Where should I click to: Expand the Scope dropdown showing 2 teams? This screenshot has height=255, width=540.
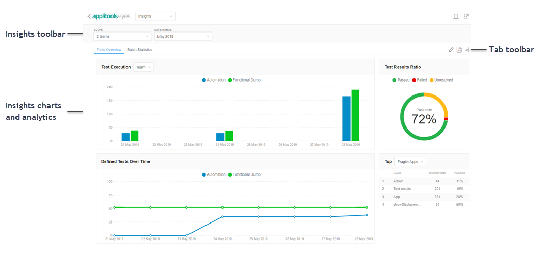[x=122, y=37]
